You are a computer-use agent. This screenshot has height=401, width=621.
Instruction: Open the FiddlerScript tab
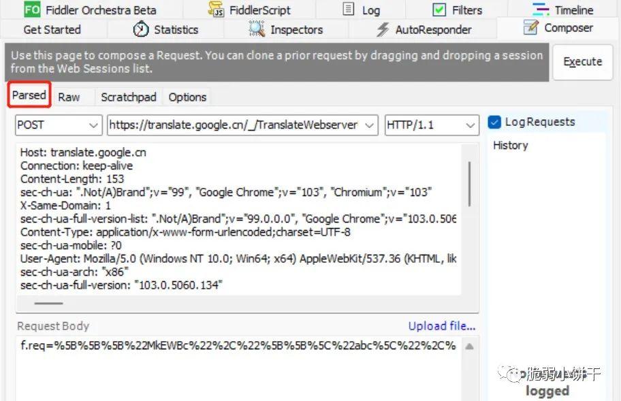tap(249, 10)
